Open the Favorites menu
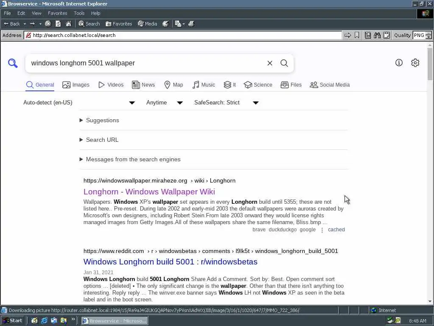This screenshot has height=326, width=434. pos(57,13)
